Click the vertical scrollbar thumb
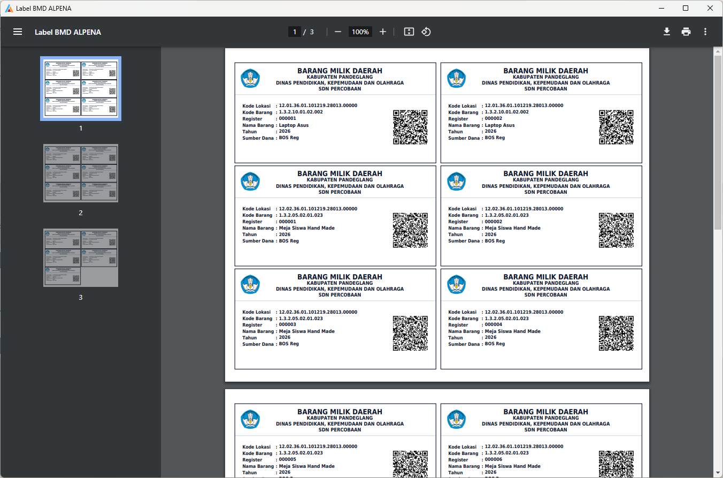 tap(718, 142)
